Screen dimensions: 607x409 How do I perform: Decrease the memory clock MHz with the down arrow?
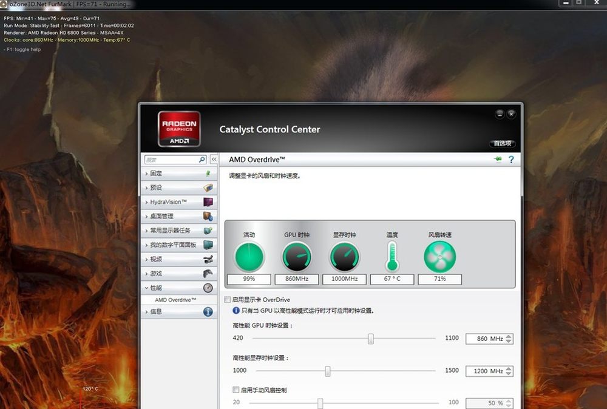[x=509, y=374]
